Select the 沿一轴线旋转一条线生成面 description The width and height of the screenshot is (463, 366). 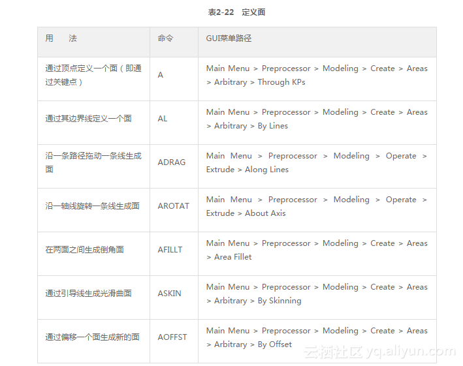[92, 206]
